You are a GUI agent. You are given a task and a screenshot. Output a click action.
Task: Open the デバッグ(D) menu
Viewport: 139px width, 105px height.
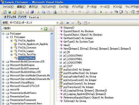coord(78,7)
